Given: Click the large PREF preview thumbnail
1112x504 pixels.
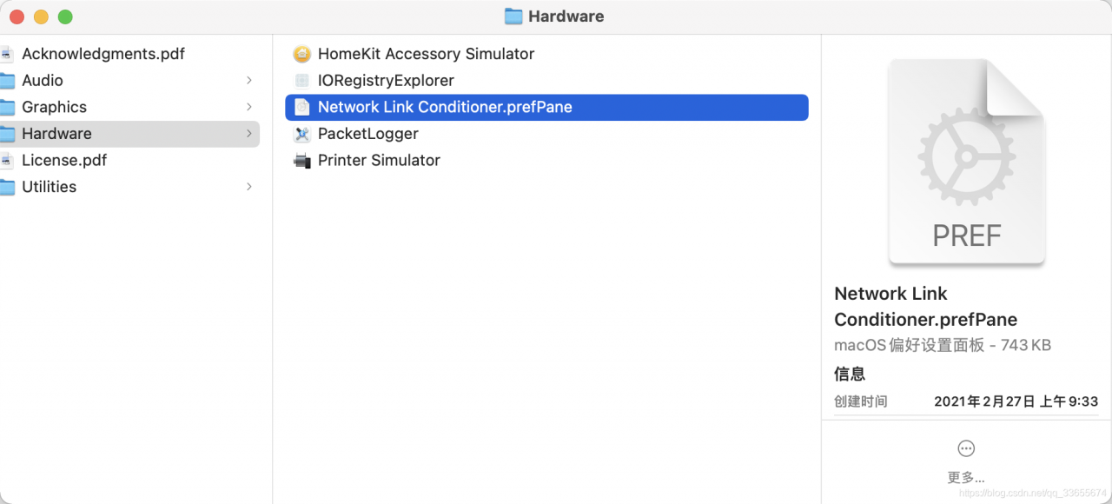Looking at the screenshot, I should click(966, 162).
